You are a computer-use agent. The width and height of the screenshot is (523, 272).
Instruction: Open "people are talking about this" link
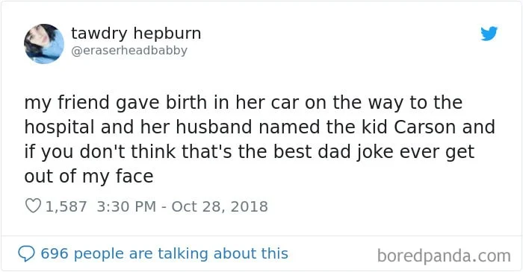click(x=180, y=254)
